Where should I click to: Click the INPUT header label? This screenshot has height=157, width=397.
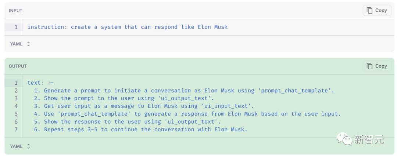tap(16, 11)
